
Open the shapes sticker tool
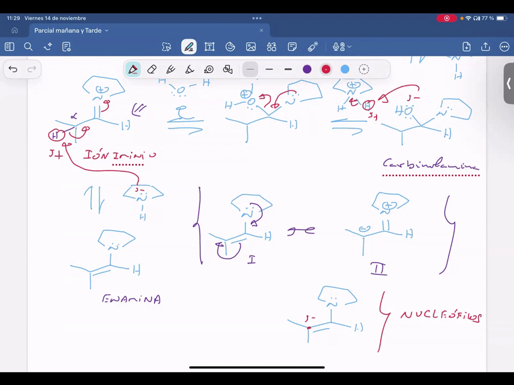(230, 47)
